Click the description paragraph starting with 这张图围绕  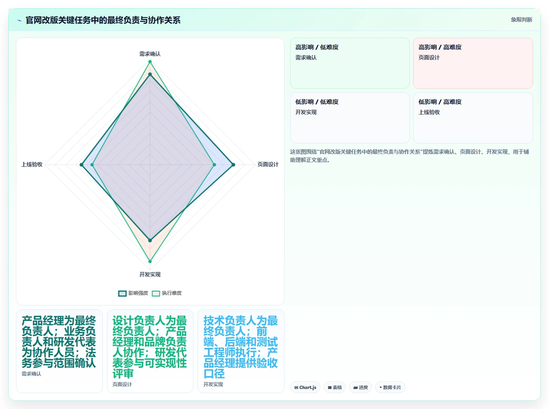[x=409, y=156]
